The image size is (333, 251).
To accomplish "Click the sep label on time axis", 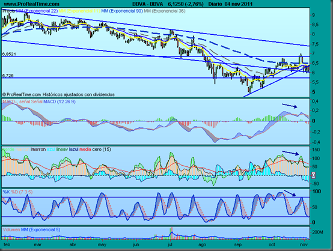I will point(238,244).
